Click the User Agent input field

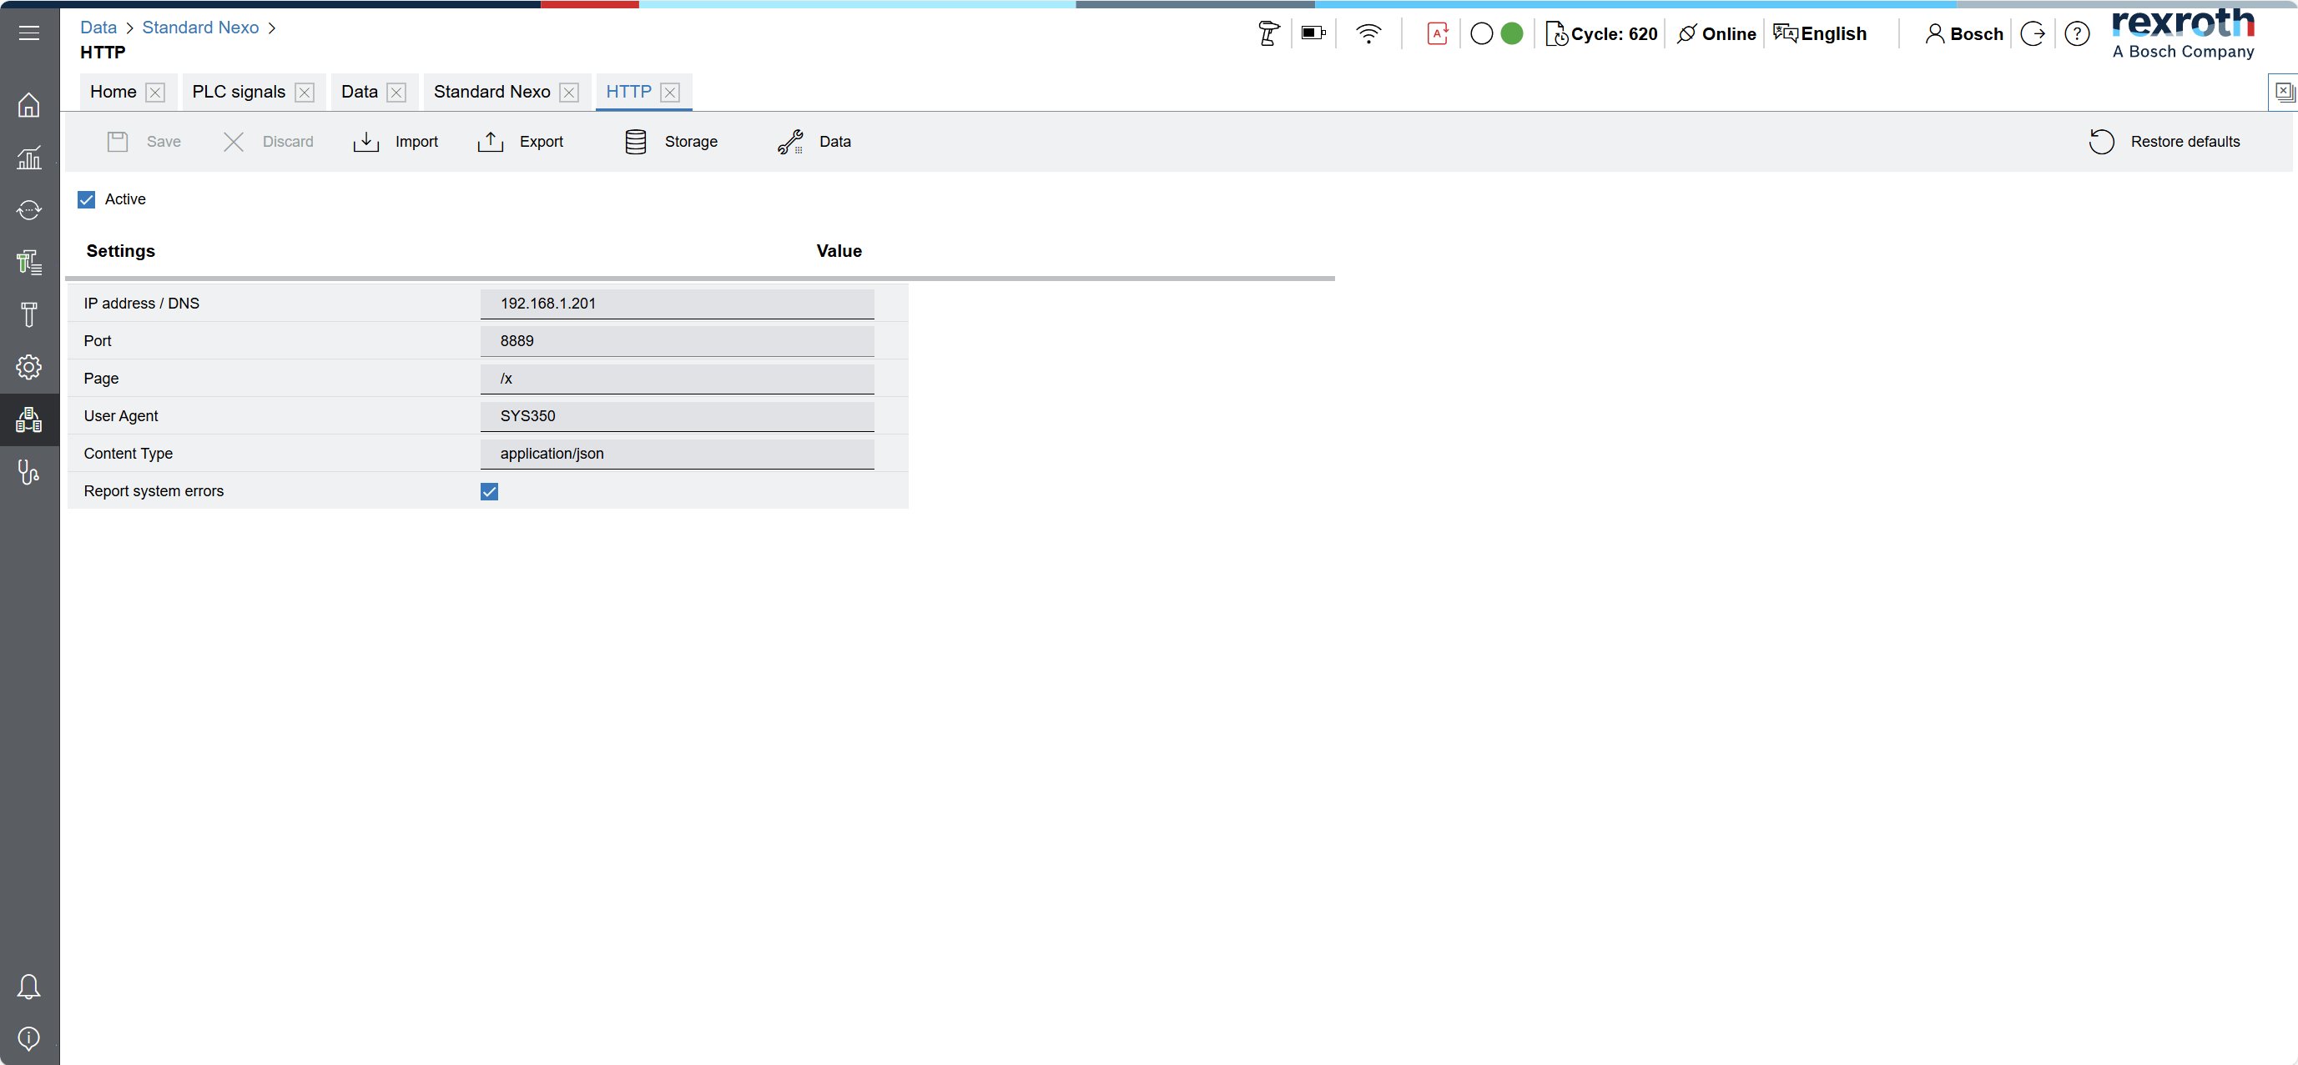(x=677, y=415)
